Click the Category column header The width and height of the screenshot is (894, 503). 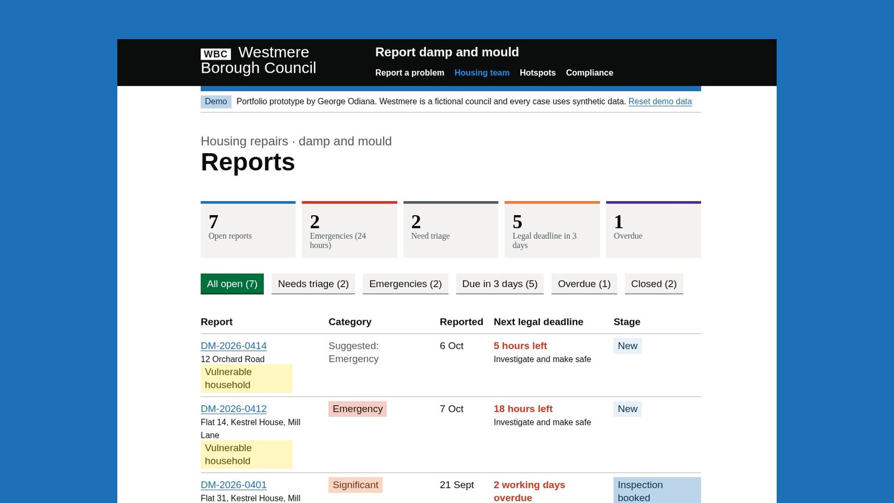click(350, 322)
